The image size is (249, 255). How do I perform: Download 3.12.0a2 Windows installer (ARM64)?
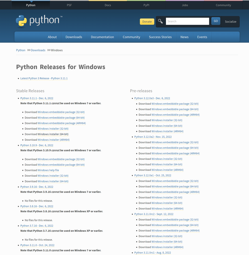point(167,170)
